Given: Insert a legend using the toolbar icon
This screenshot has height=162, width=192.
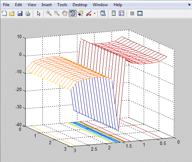Looking at the screenshot, I should click(121, 13).
